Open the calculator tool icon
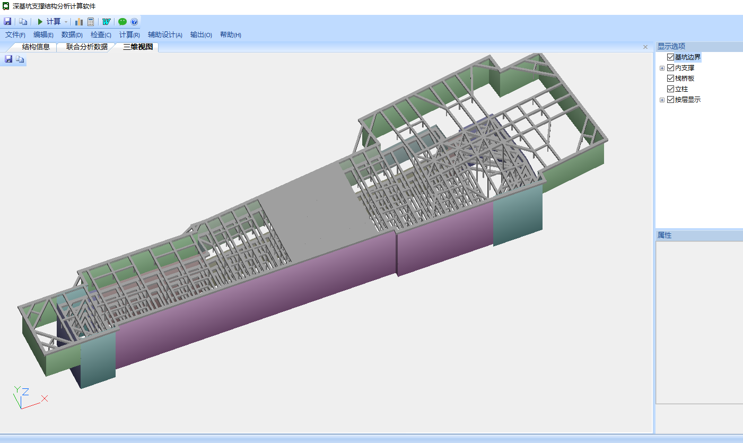 point(91,22)
